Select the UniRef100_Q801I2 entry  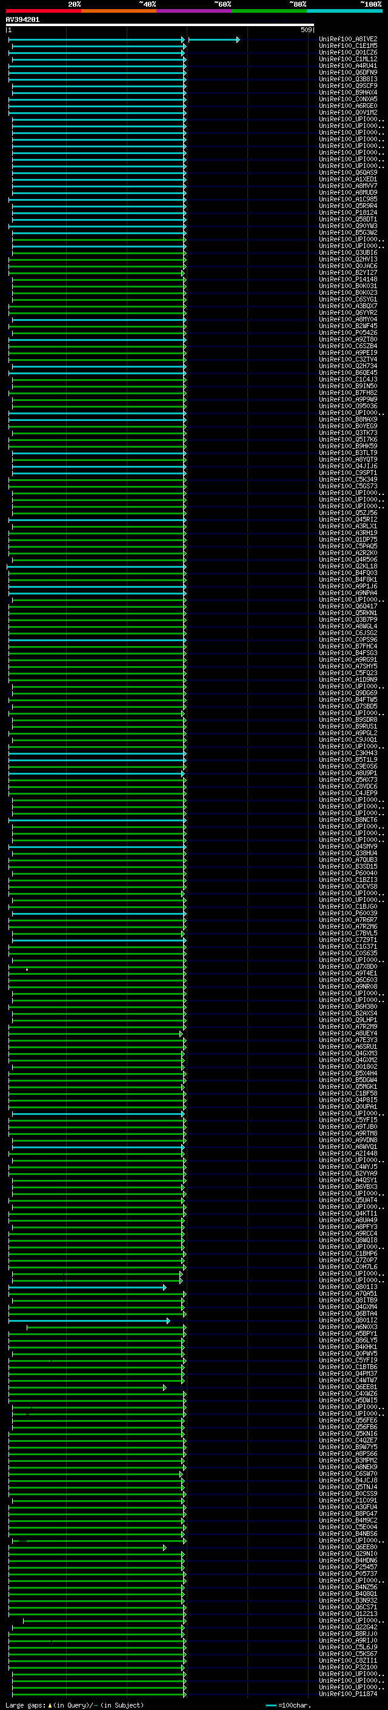[x=348, y=1320]
